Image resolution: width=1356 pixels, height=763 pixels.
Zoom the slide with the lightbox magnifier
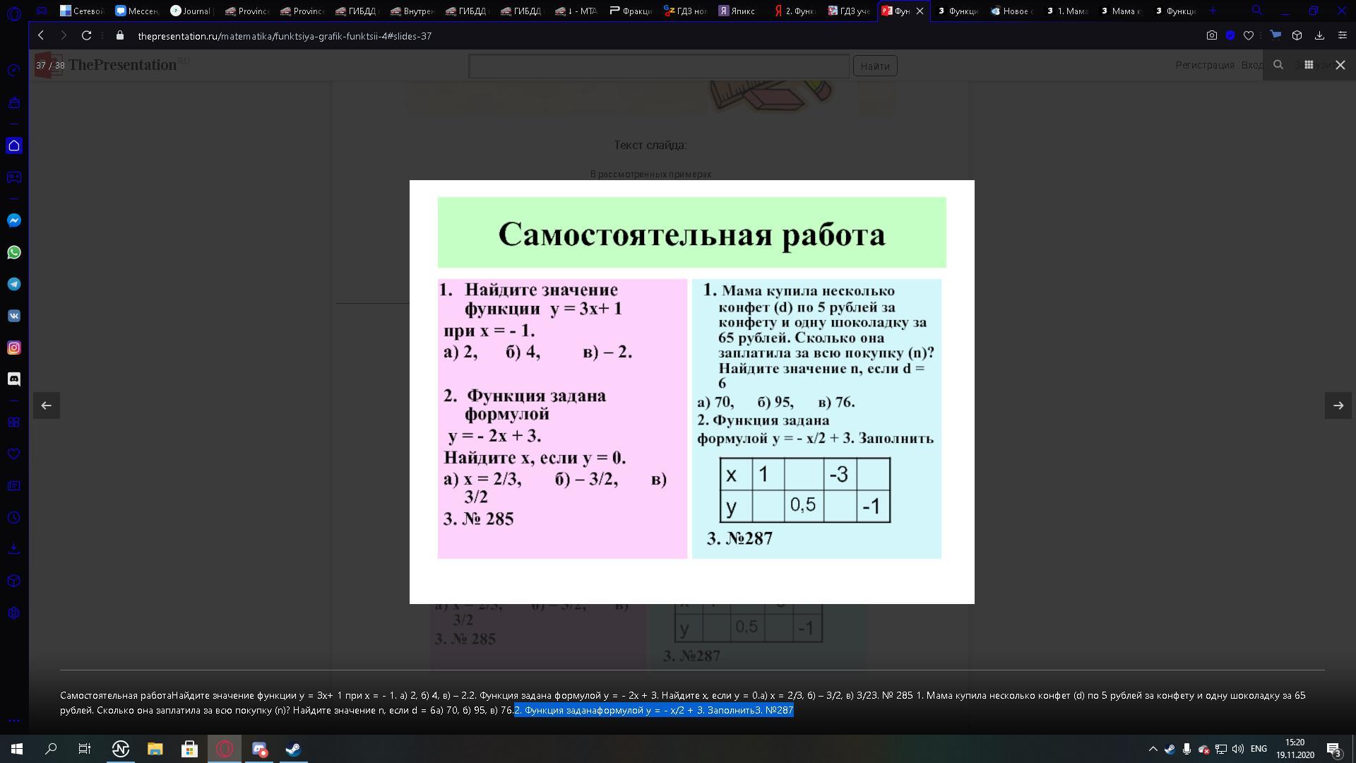click(1278, 65)
